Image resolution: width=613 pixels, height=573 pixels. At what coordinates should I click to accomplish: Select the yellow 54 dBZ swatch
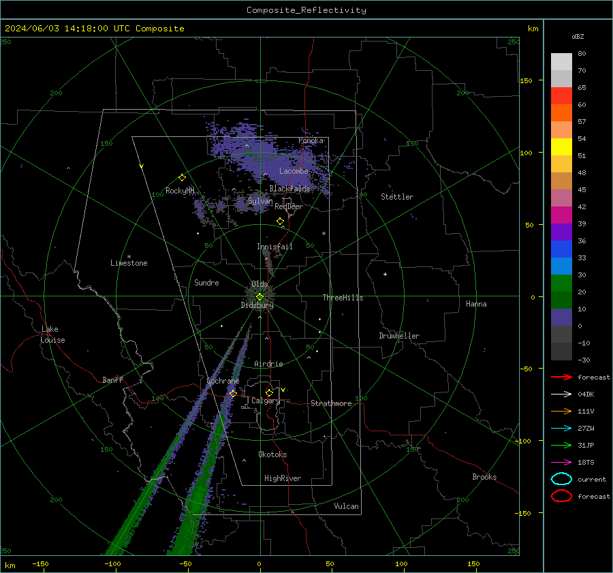click(x=561, y=146)
